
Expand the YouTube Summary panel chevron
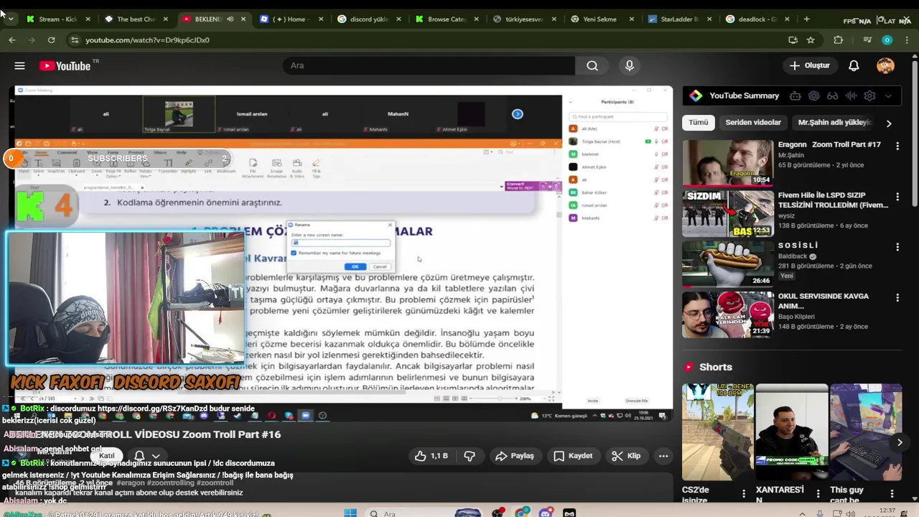coord(889,96)
